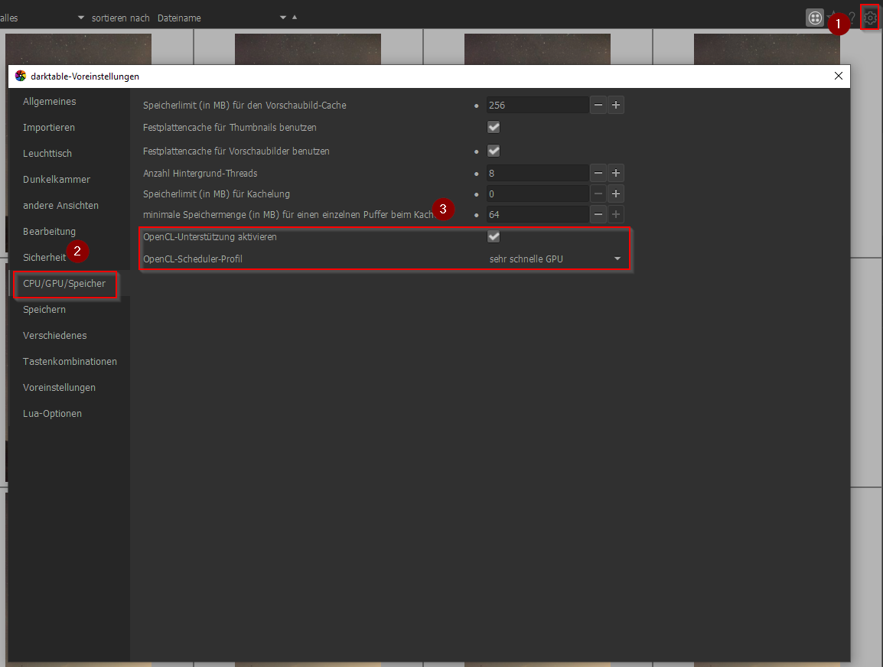Screen dimensions: 883x667
Task: Increase Vorschaubild-Cache Speicherlimit with plus
Action: click(x=616, y=106)
